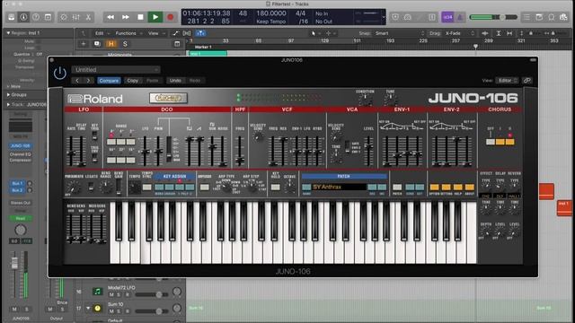Adjust the green master volume slider
Image resolution: width=575 pixels, height=323 pixels.
(493, 17)
